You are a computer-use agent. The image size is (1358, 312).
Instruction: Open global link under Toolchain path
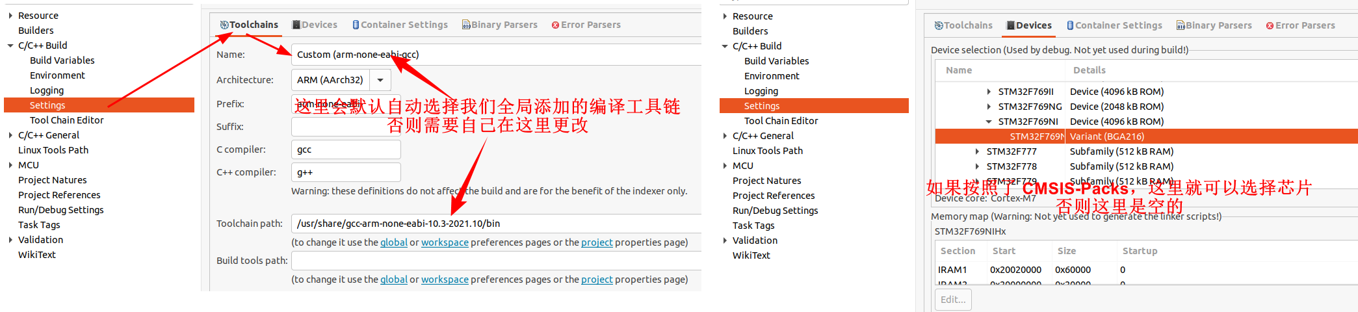point(394,242)
